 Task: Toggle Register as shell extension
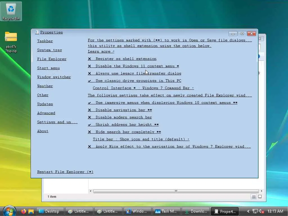pyautogui.click(x=122, y=59)
